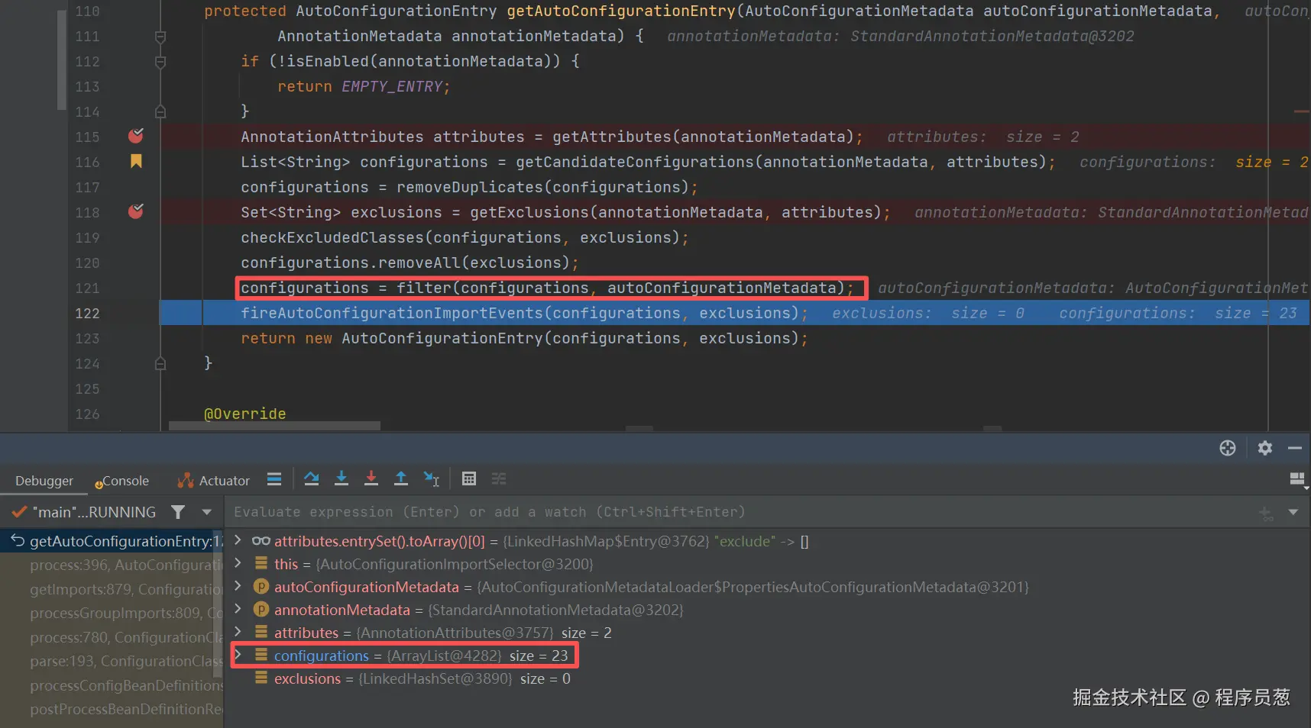This screenshot has height=728, width=1311.
Task: Click the editor horizontal scrollbar
Action: 274,426
